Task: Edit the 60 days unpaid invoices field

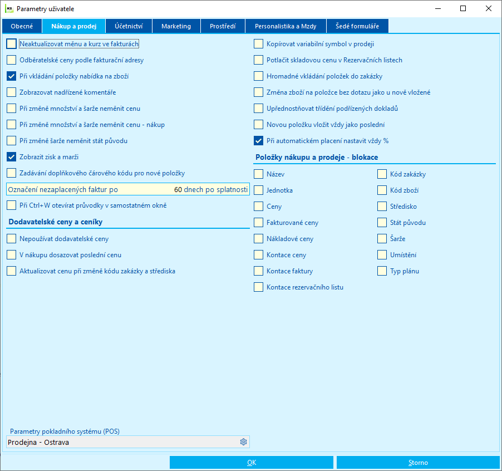Action: pyautogui.click(x=128, y=189)
